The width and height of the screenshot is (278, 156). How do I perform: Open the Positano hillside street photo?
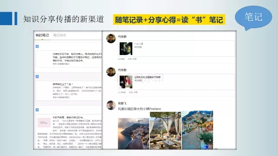197,130
